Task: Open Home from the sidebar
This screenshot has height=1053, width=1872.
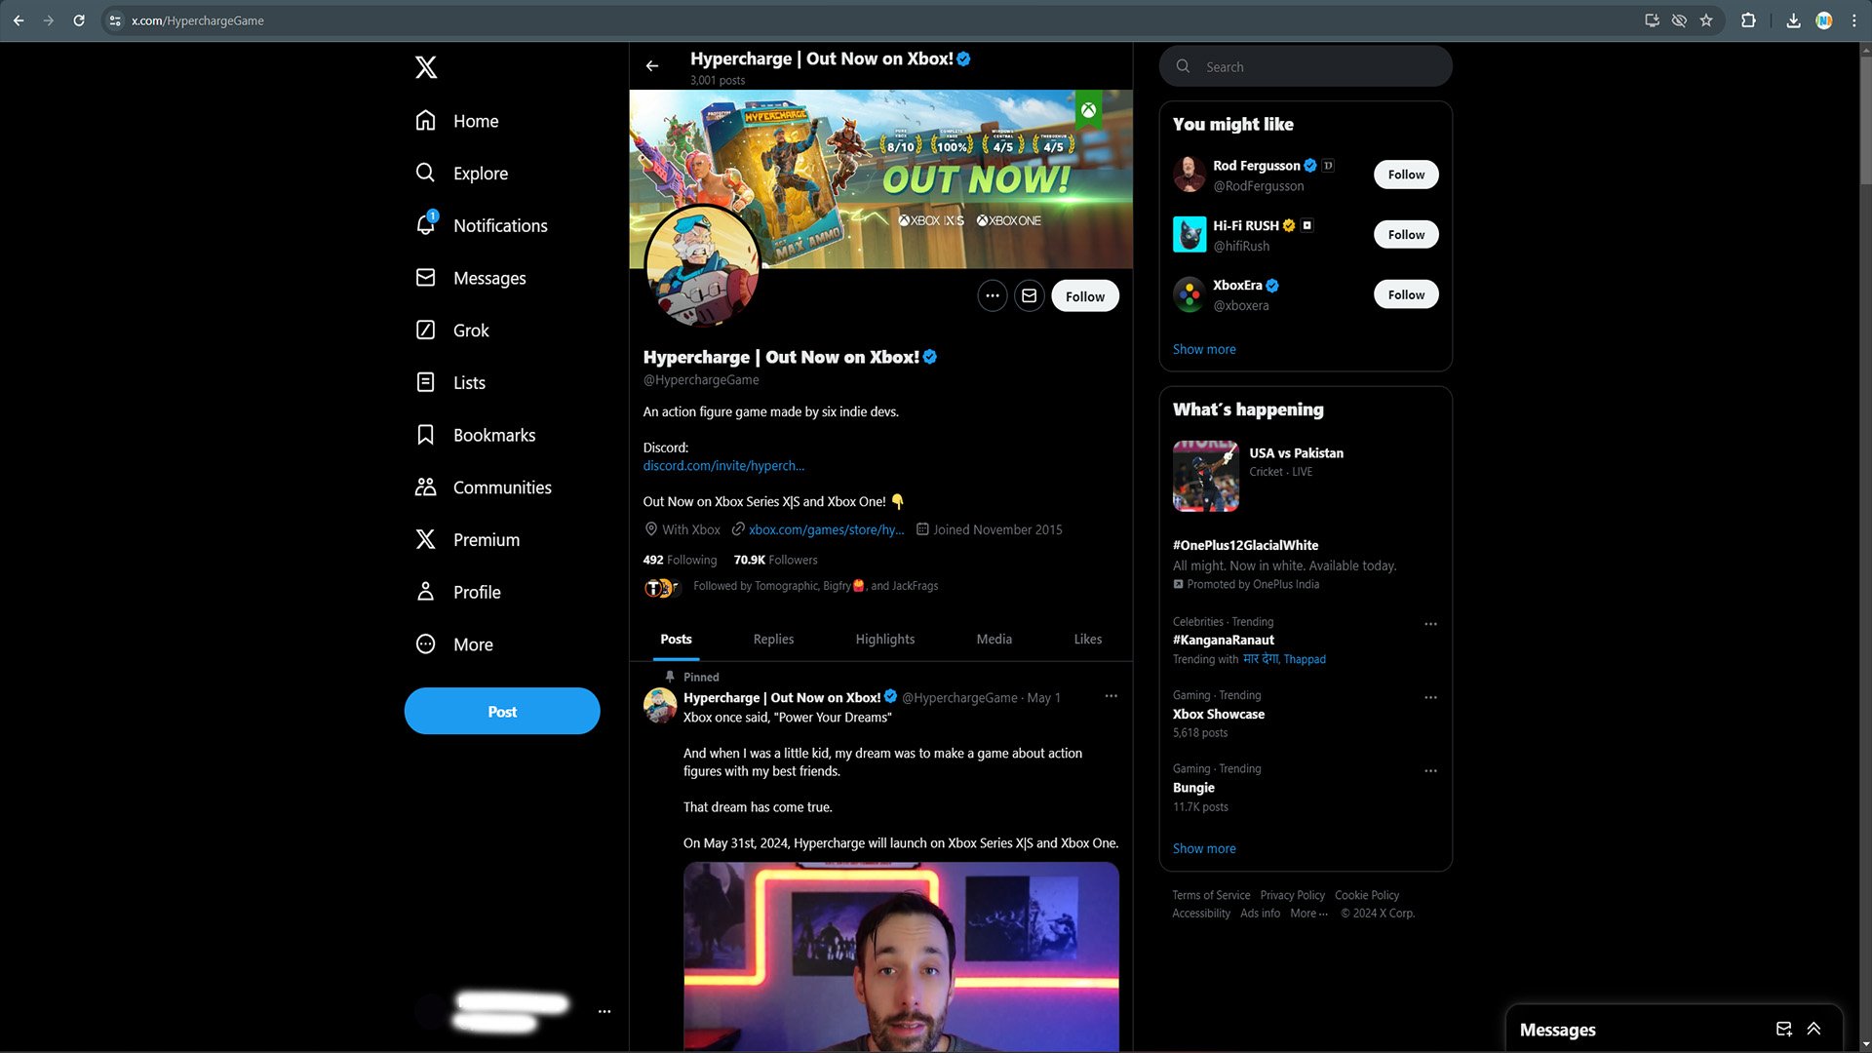Action: click(x=457, y=121)
